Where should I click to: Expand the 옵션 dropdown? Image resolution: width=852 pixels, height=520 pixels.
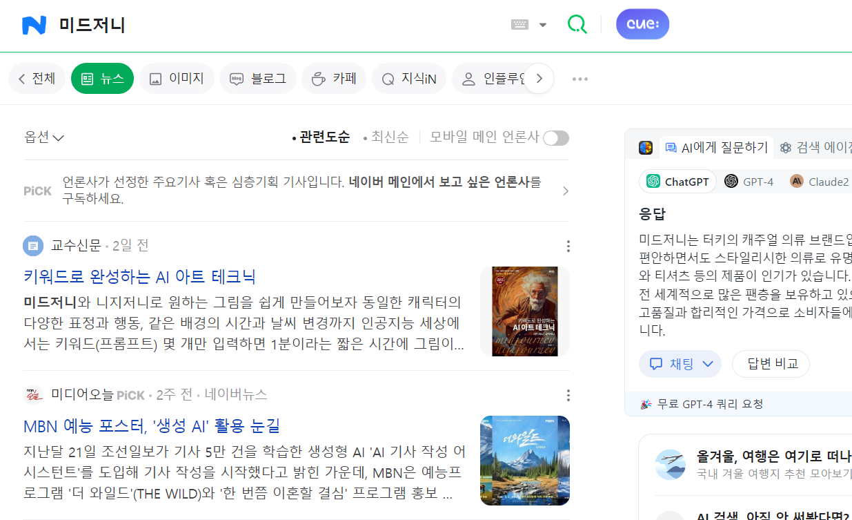[44, 137]
